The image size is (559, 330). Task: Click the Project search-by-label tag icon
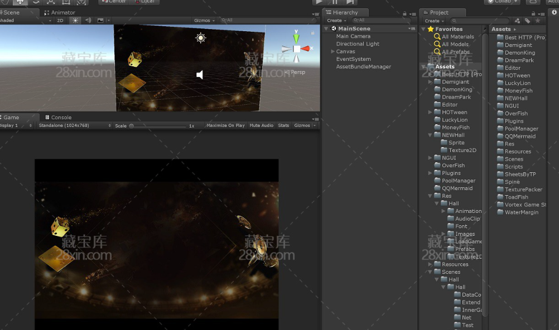528,21
